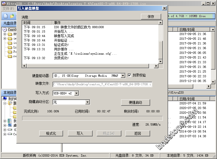Image resolution: width=217 pixels, height=159 pixels.
Task: Expand the My Documents tree node
Action: pos(5,121)
